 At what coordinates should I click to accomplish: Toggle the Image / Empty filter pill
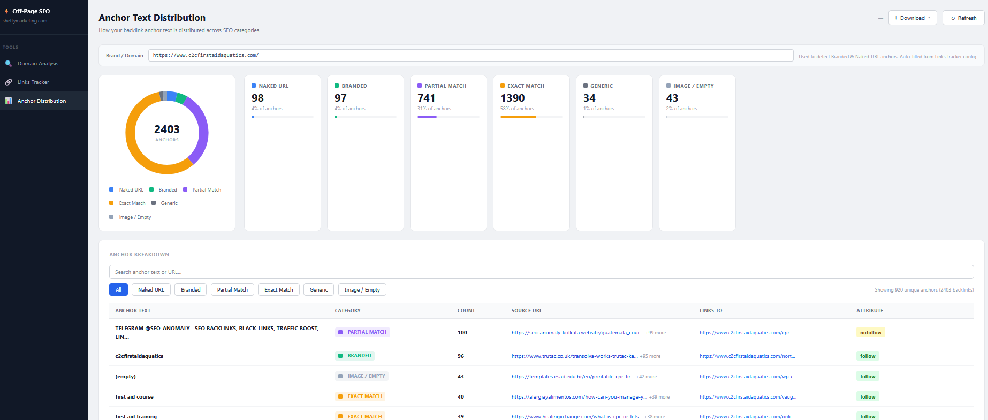362,290
